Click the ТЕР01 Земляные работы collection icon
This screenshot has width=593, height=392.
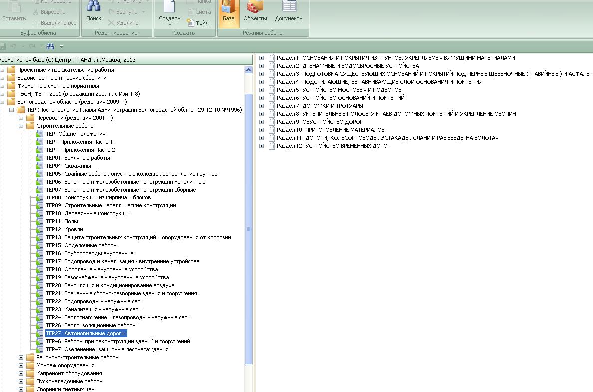tap(40, 158)
